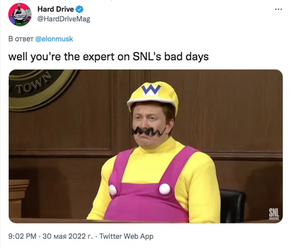Click the black office chair in the image
Screen dimensions: 290x249
233,205
